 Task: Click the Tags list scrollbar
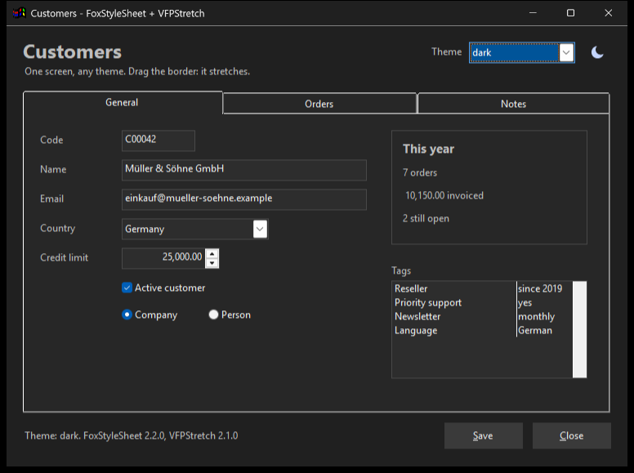[x=579, y=329]
